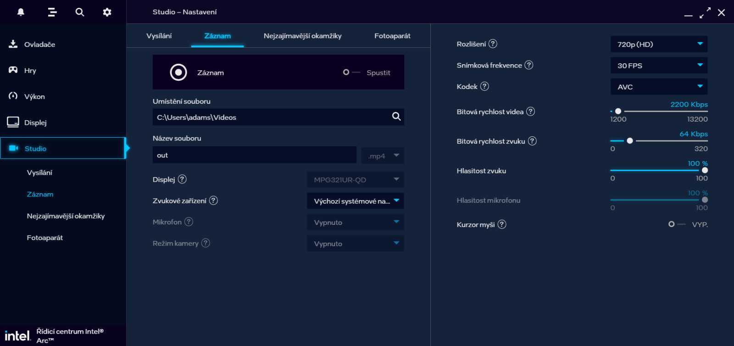Open the notifications bell icon
Viewport: 734px width, 346px height.
21,12
